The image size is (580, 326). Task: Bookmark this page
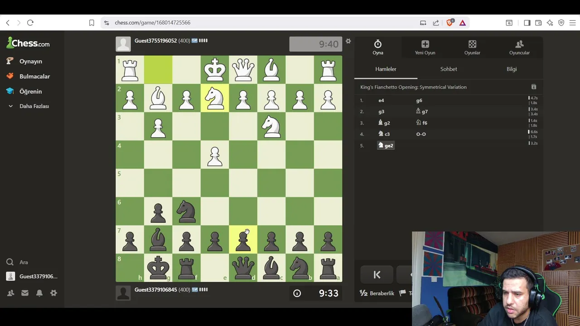coord(92,23)
